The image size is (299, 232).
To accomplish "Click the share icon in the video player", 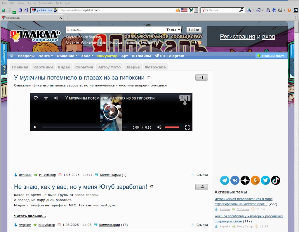I will (x=56, y=98).
